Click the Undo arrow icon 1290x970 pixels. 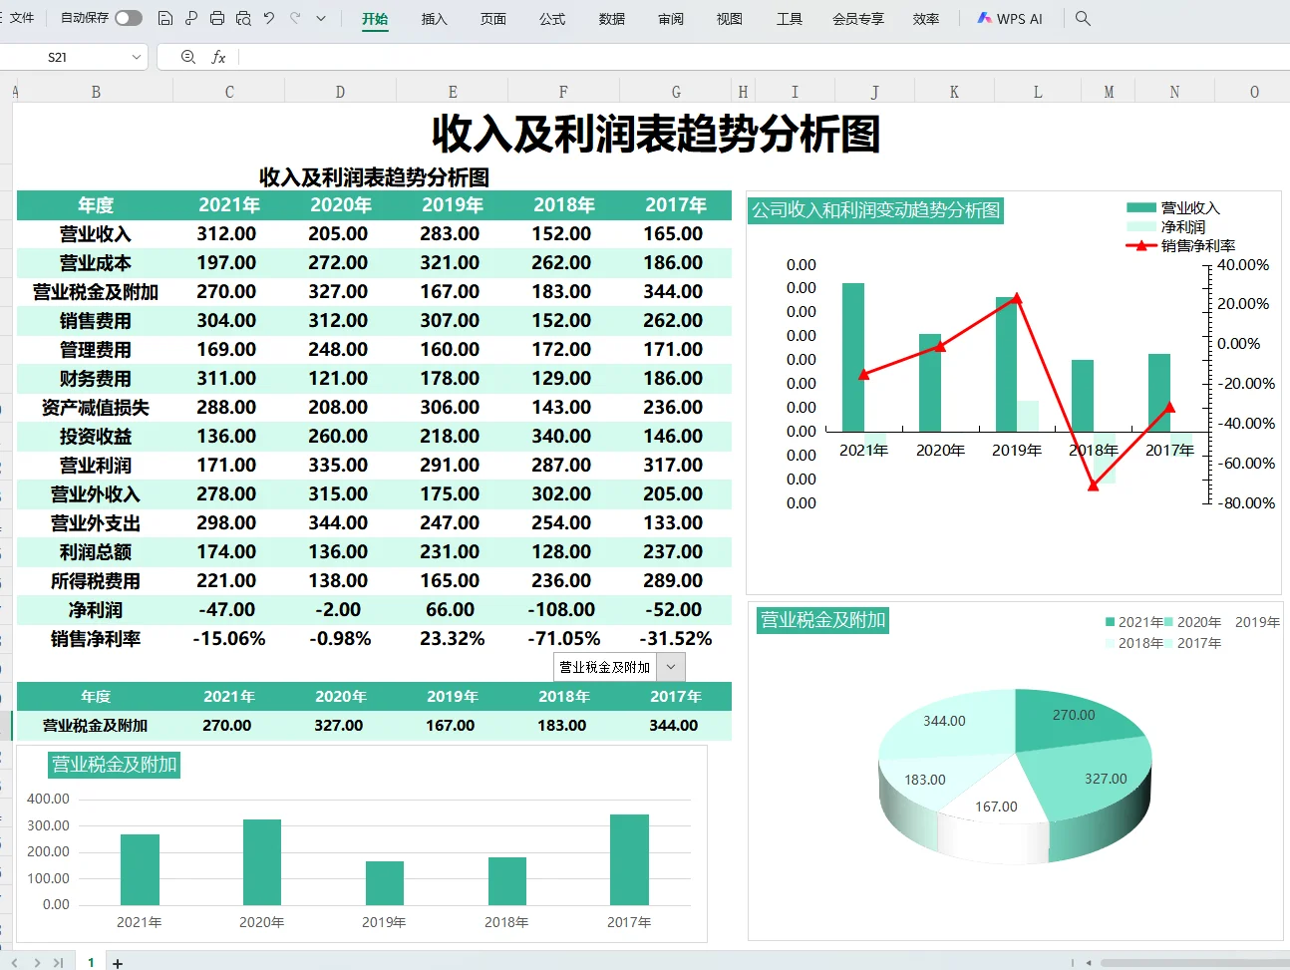click(269, 18)
